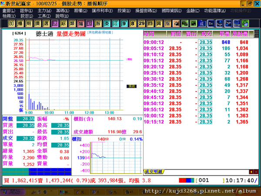Click the Page Down toolbar icon

(228, 24)
